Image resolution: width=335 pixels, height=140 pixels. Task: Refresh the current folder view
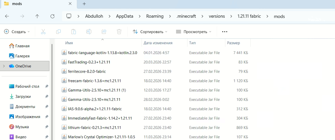pos(52,16)
